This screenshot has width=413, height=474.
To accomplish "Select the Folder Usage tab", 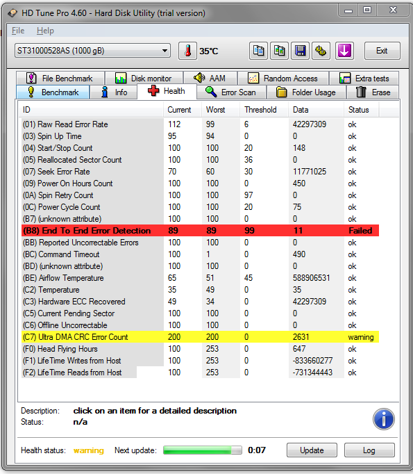I will pyautogui.click(x=306, y=92).
